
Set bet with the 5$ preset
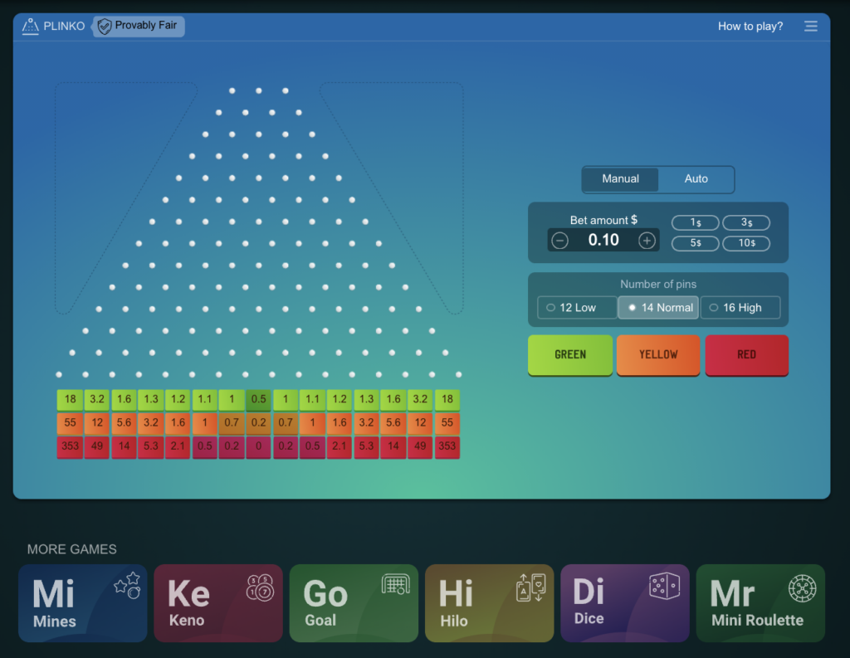[696, 243]
